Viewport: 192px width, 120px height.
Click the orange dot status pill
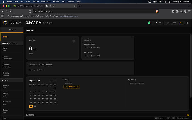click(x=181, y=23)
